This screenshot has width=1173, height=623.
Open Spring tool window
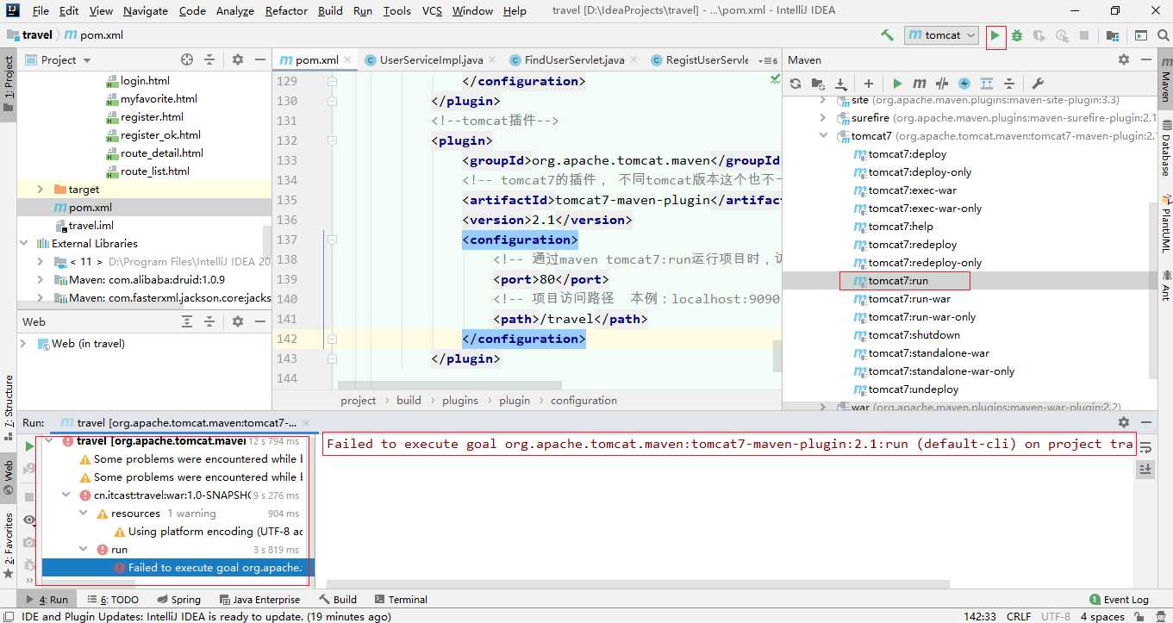[179, 599]
